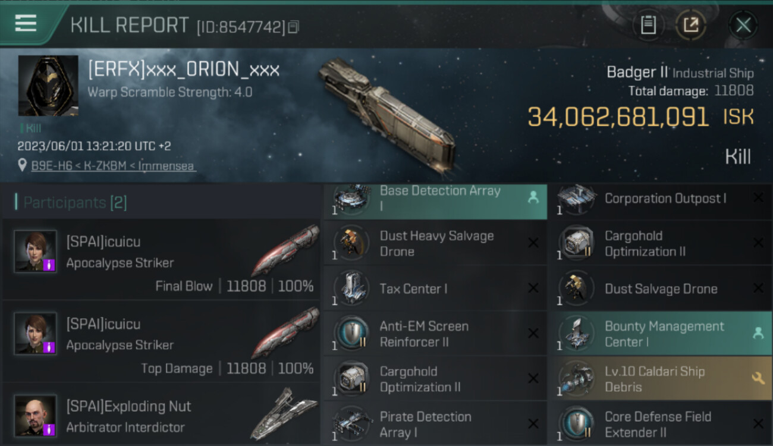
Task: Click the wrench icon on Lv.10 Caldari Ship Debris
Action: [x=758, y=378]
